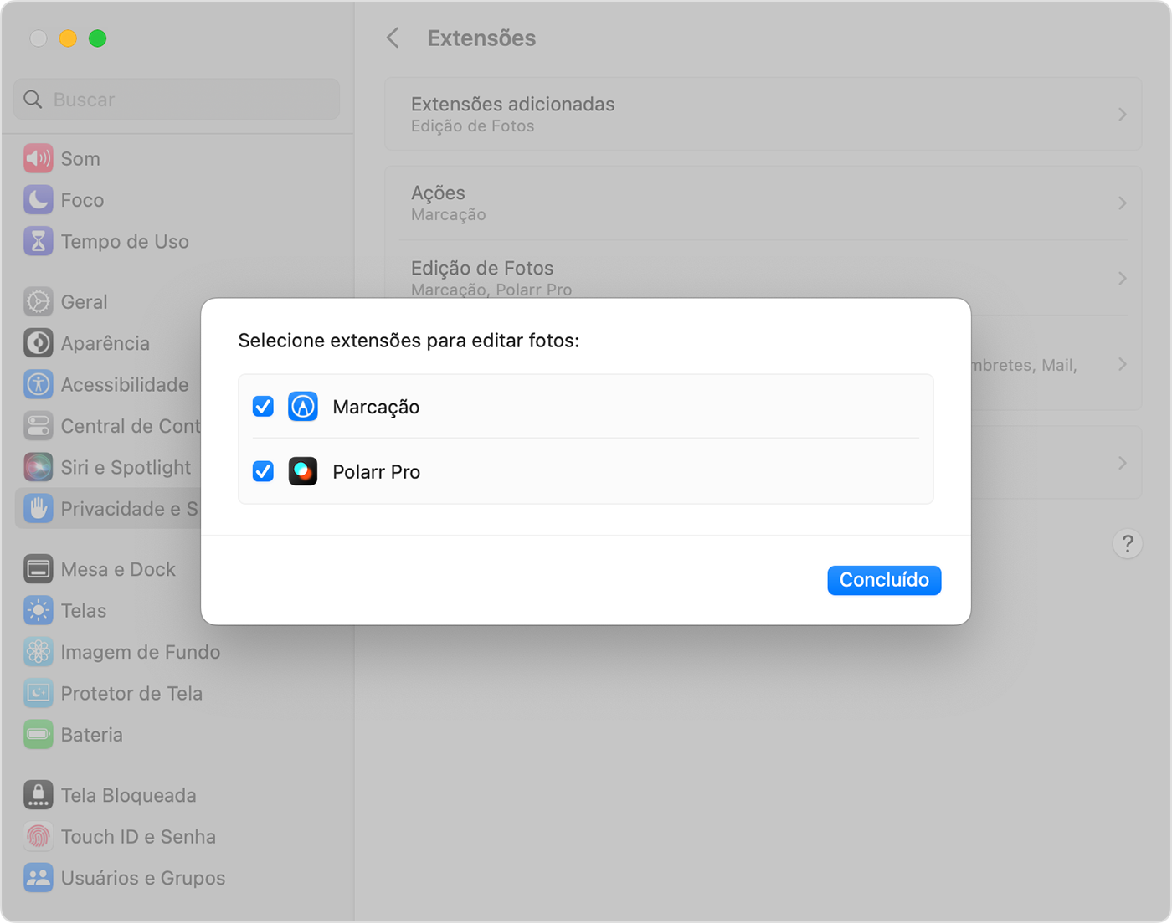Click the Aparência sidebar icon
1172x924 pixels.
[38, 342]
